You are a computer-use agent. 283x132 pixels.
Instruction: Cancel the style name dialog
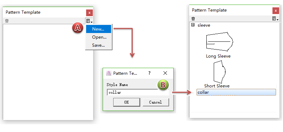[156, 102]
